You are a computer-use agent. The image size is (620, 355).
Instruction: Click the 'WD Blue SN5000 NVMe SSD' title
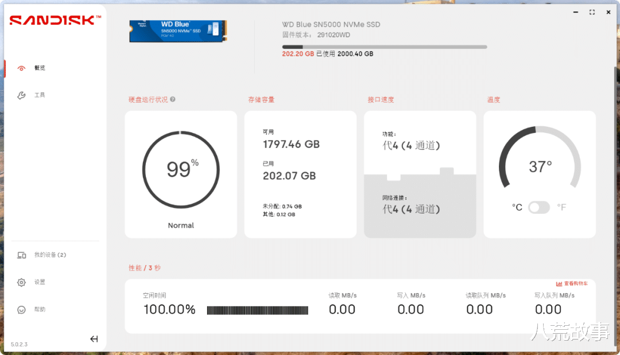click(331, 25)
